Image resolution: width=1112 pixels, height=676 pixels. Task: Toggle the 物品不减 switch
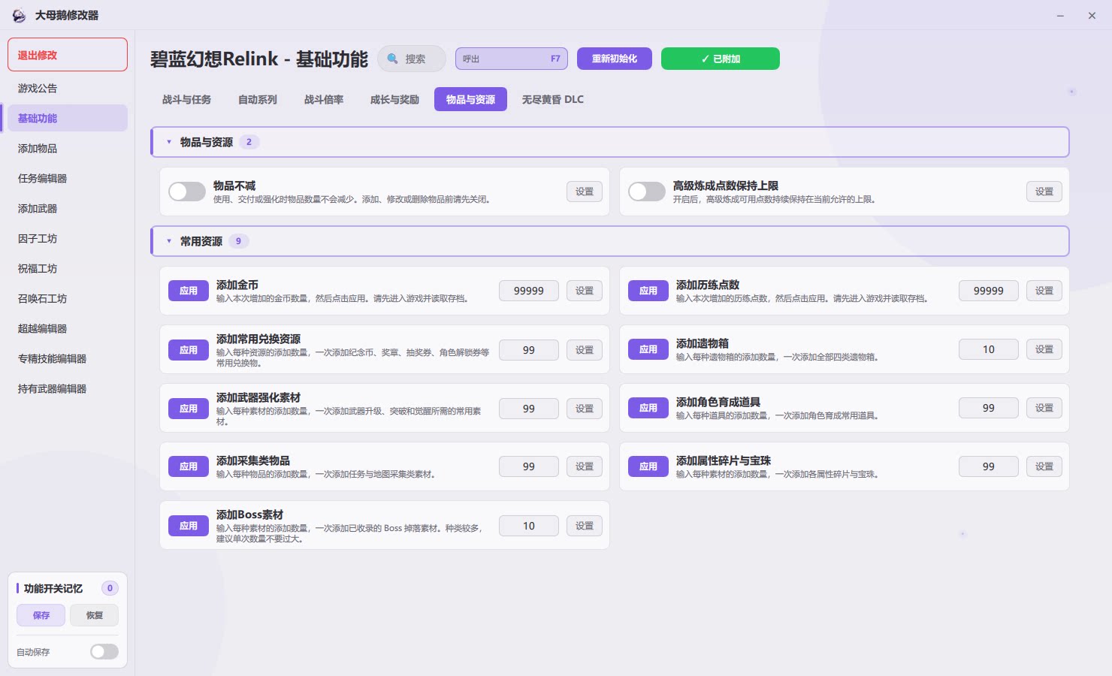click(187, 192)
